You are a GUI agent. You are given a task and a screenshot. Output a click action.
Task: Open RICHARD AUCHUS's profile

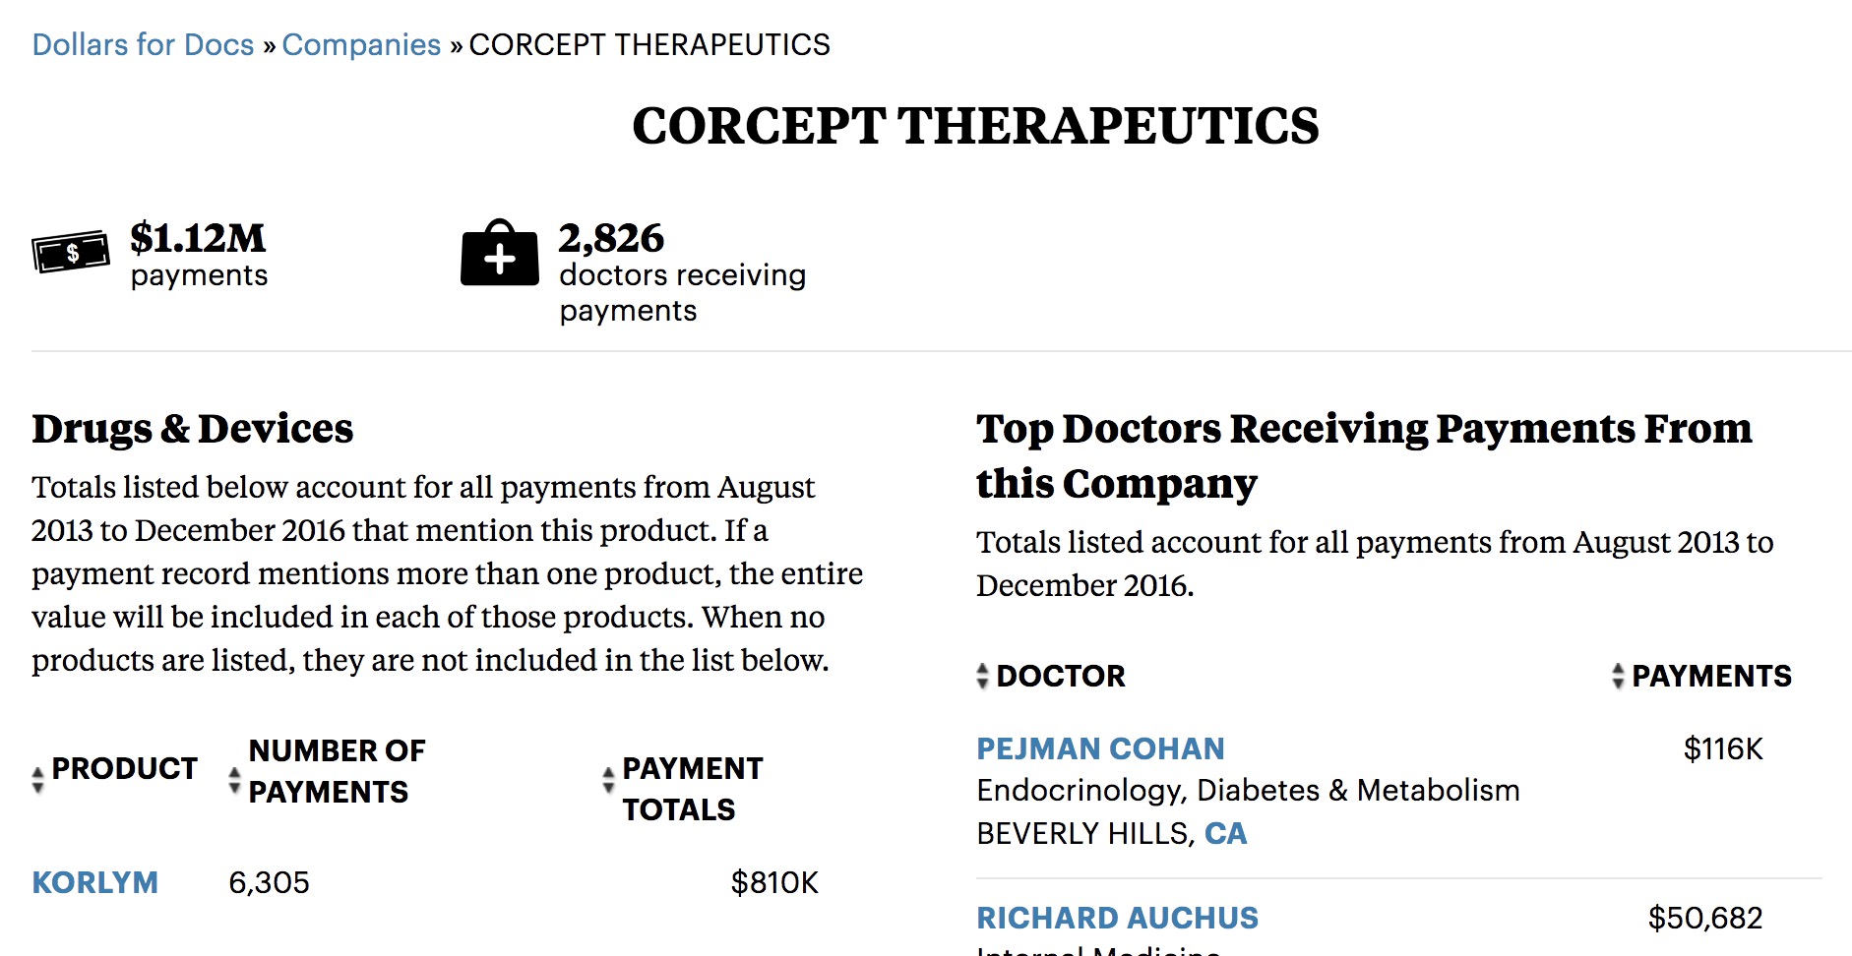1117,917
